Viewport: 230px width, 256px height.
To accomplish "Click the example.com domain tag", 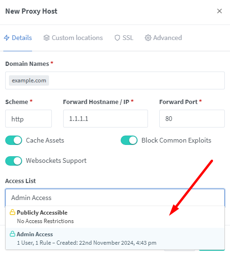I will pos(29,80).
